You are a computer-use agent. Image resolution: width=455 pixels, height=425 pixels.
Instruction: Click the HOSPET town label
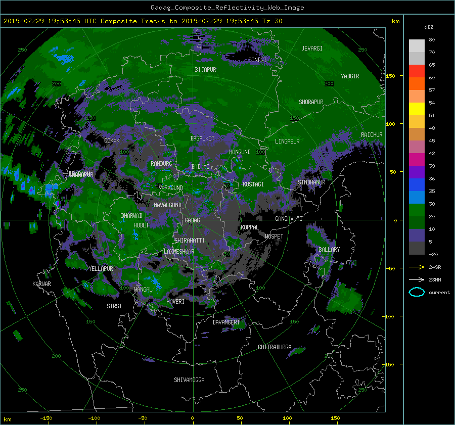(274, 237)
